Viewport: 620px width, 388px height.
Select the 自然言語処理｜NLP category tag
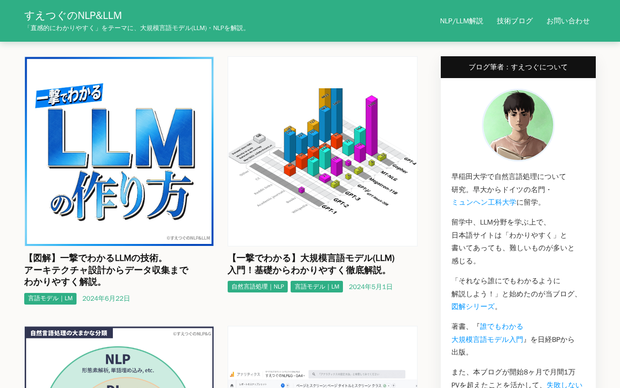(x=258, y=287)
